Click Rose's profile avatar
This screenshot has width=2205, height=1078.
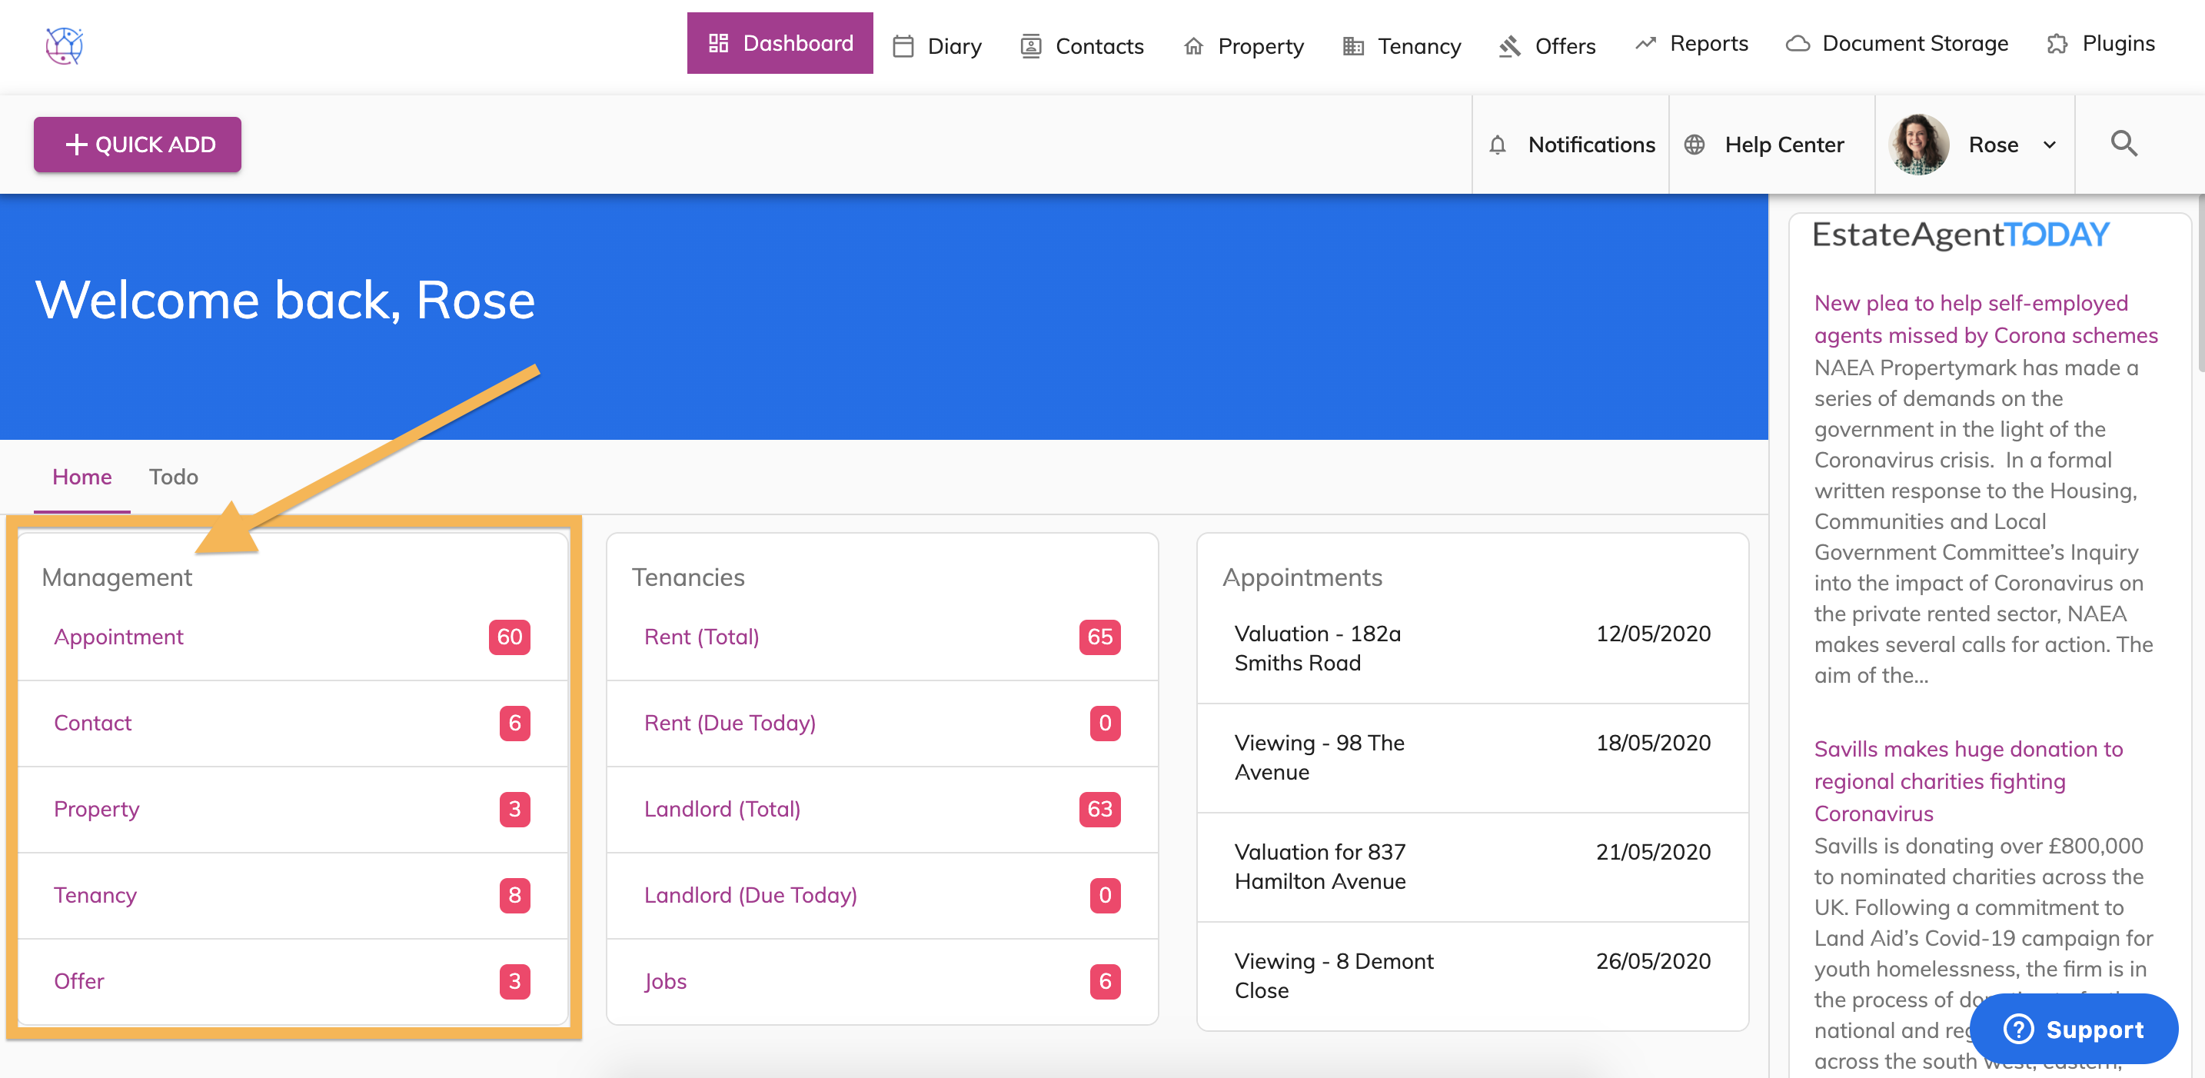[1918, 144]
